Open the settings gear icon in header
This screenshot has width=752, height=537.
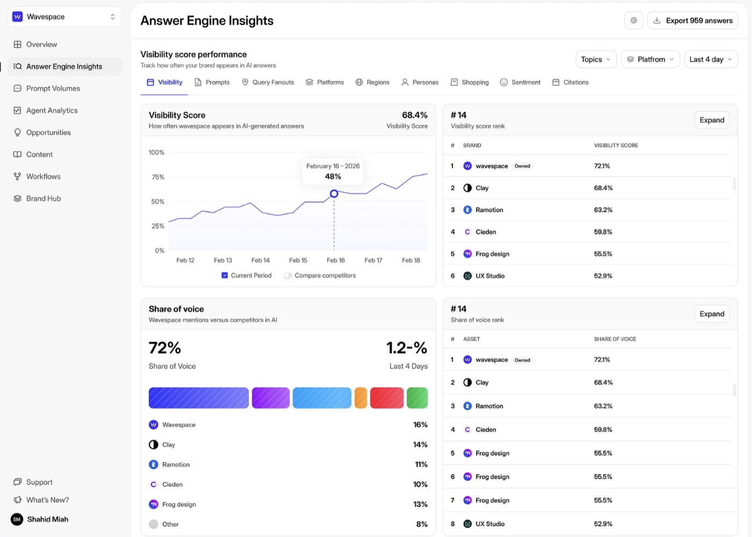pyautogui.click(x=634, y=20)
